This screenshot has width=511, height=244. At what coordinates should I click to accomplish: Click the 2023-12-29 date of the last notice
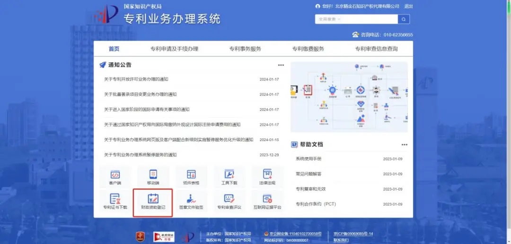click(269, 155)
